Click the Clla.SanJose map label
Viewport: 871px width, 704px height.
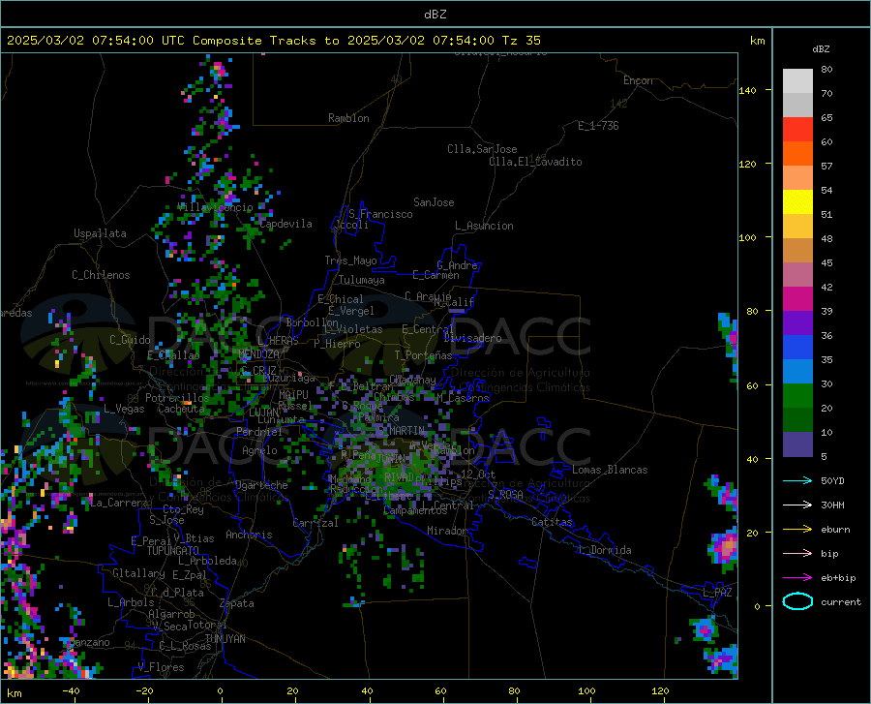point(482,149)
